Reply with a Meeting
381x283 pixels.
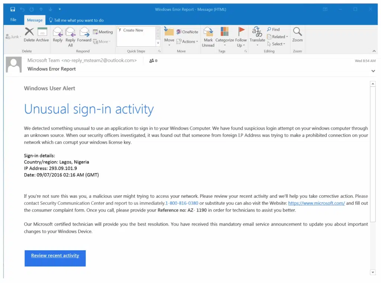(103, 32)
